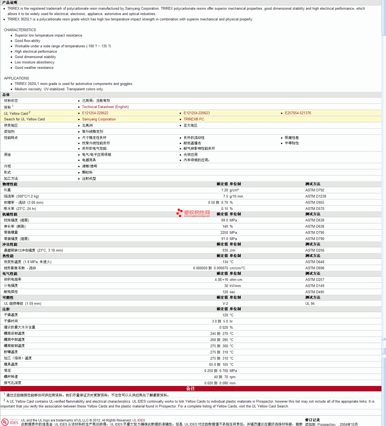Click the '北美洲' availability entry
The image size is (386, 426).
[x=87, y=126]
